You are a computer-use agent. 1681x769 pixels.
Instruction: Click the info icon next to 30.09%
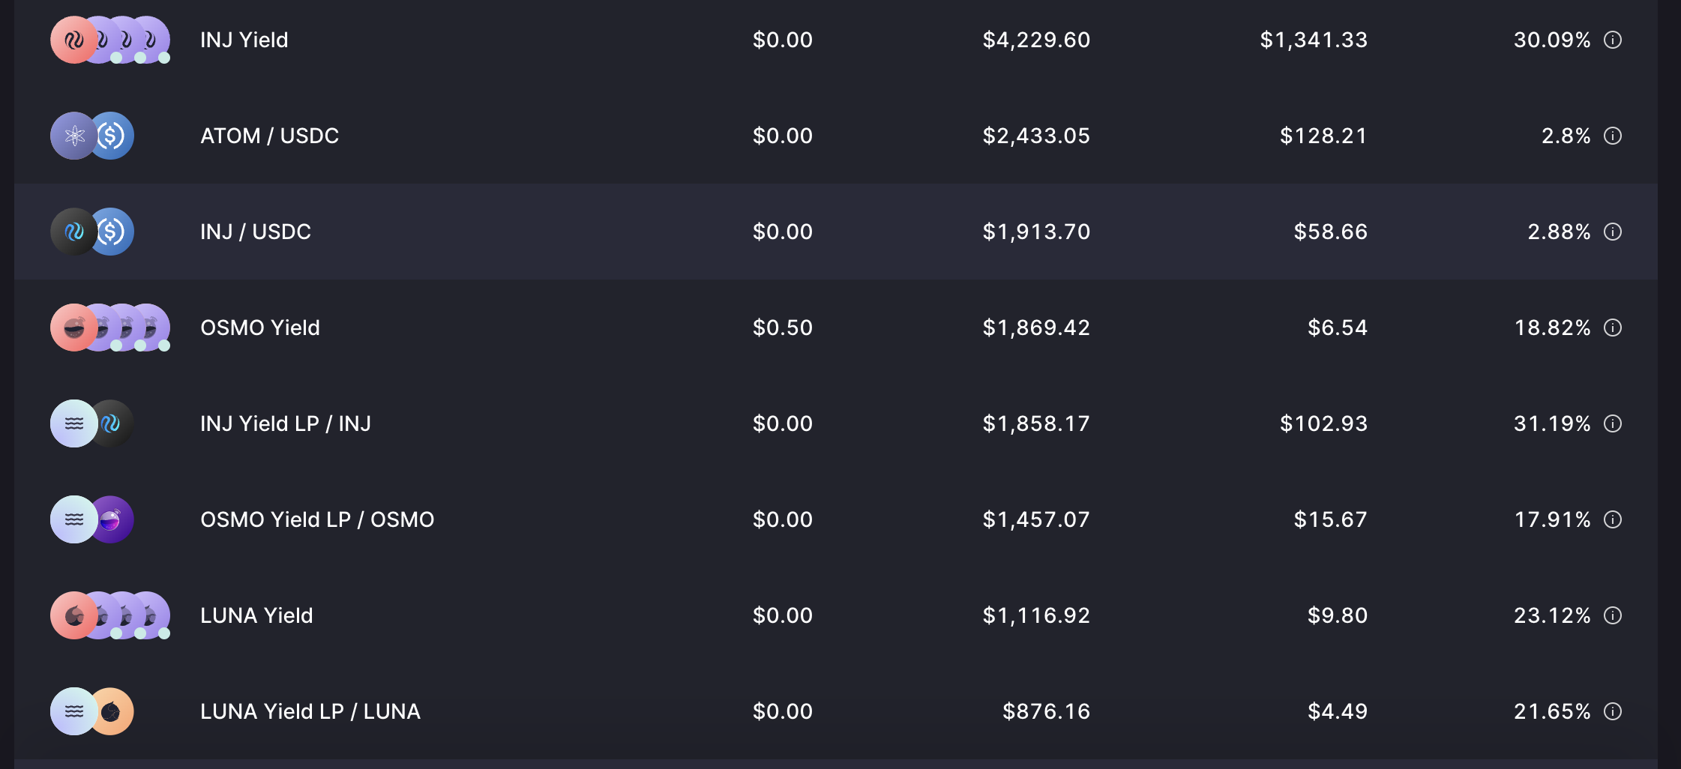tap(1613, 40)
